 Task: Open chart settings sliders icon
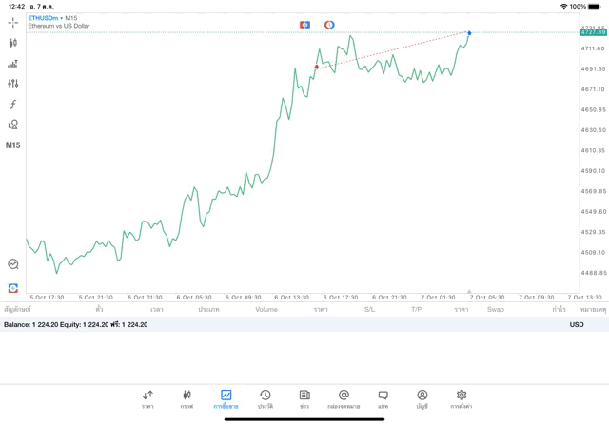tap(13, 84)
